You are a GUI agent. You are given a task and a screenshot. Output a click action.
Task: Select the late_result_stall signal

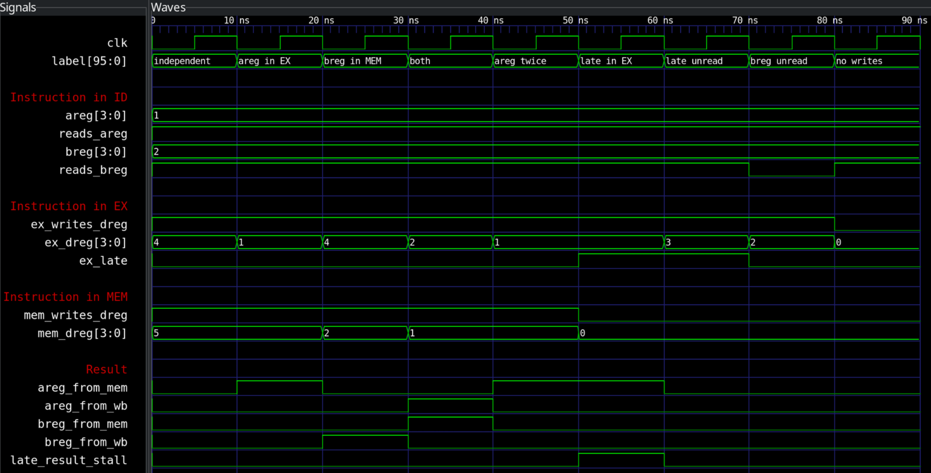pos(69,460)
